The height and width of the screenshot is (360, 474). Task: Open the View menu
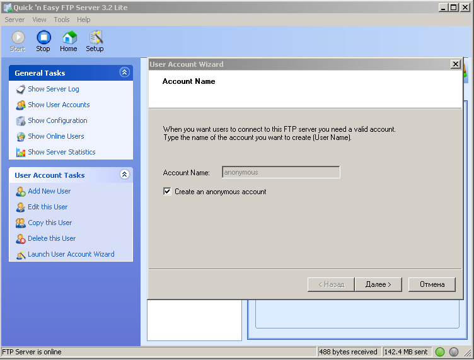pyautogui.click(x=39, y=20)
